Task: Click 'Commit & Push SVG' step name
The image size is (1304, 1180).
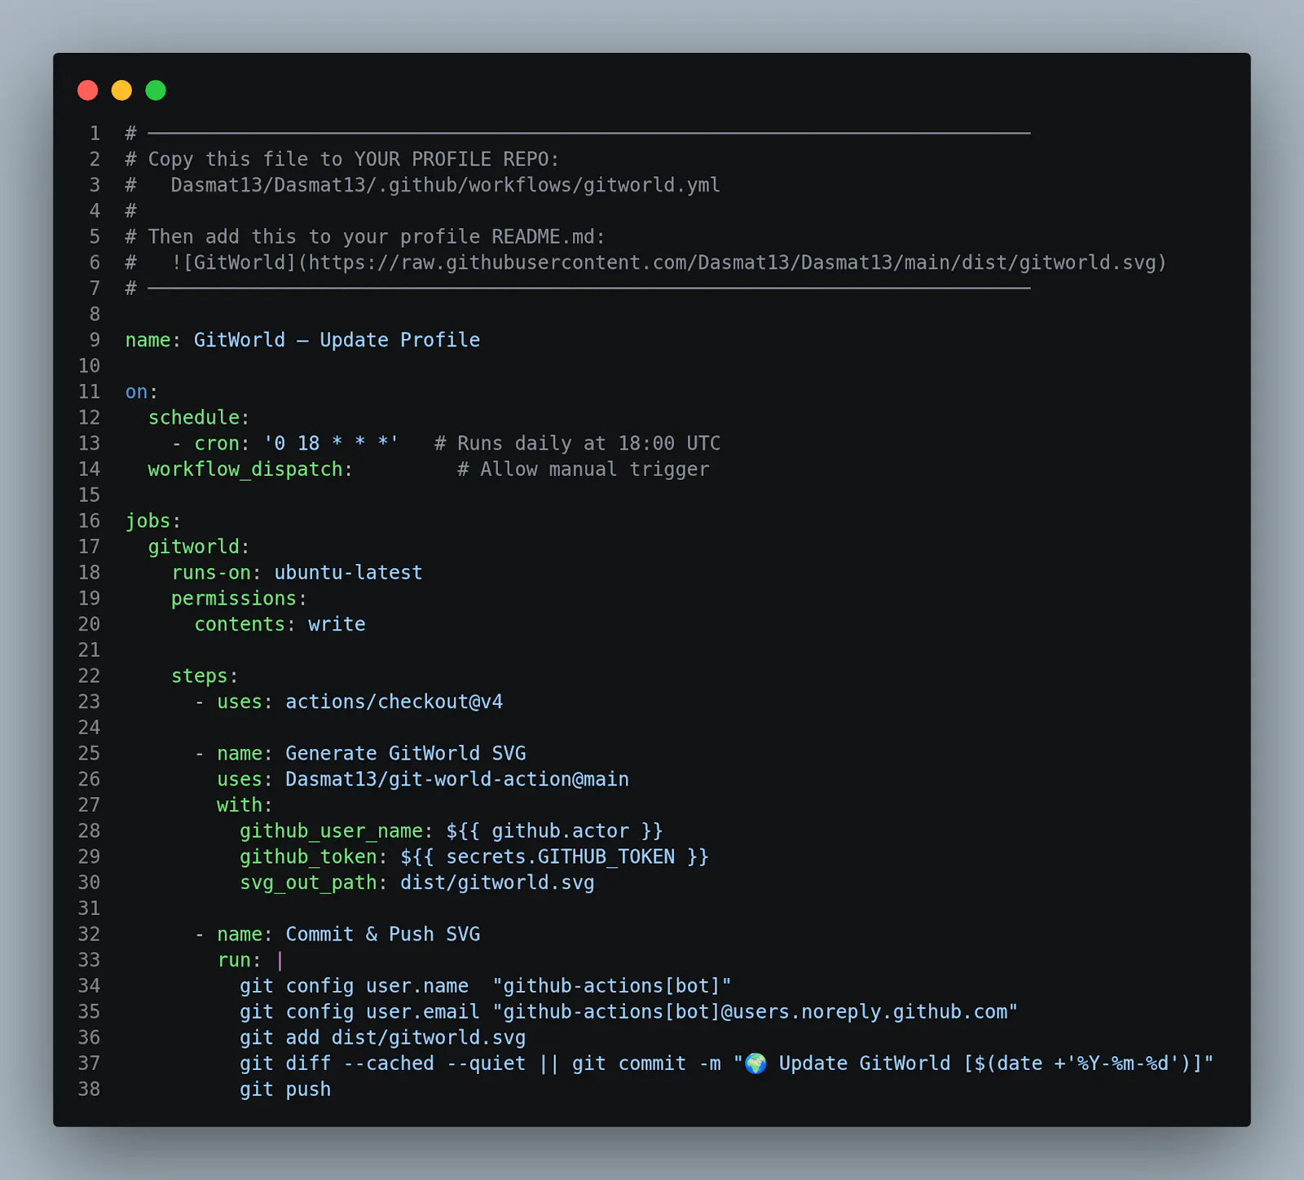Action: [383, 935]
